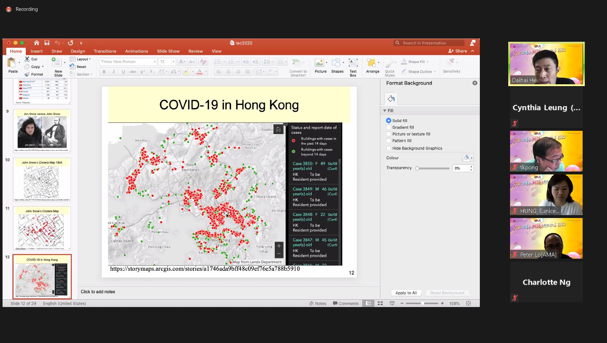Open the Animations tab

click(x=136, y=51)
